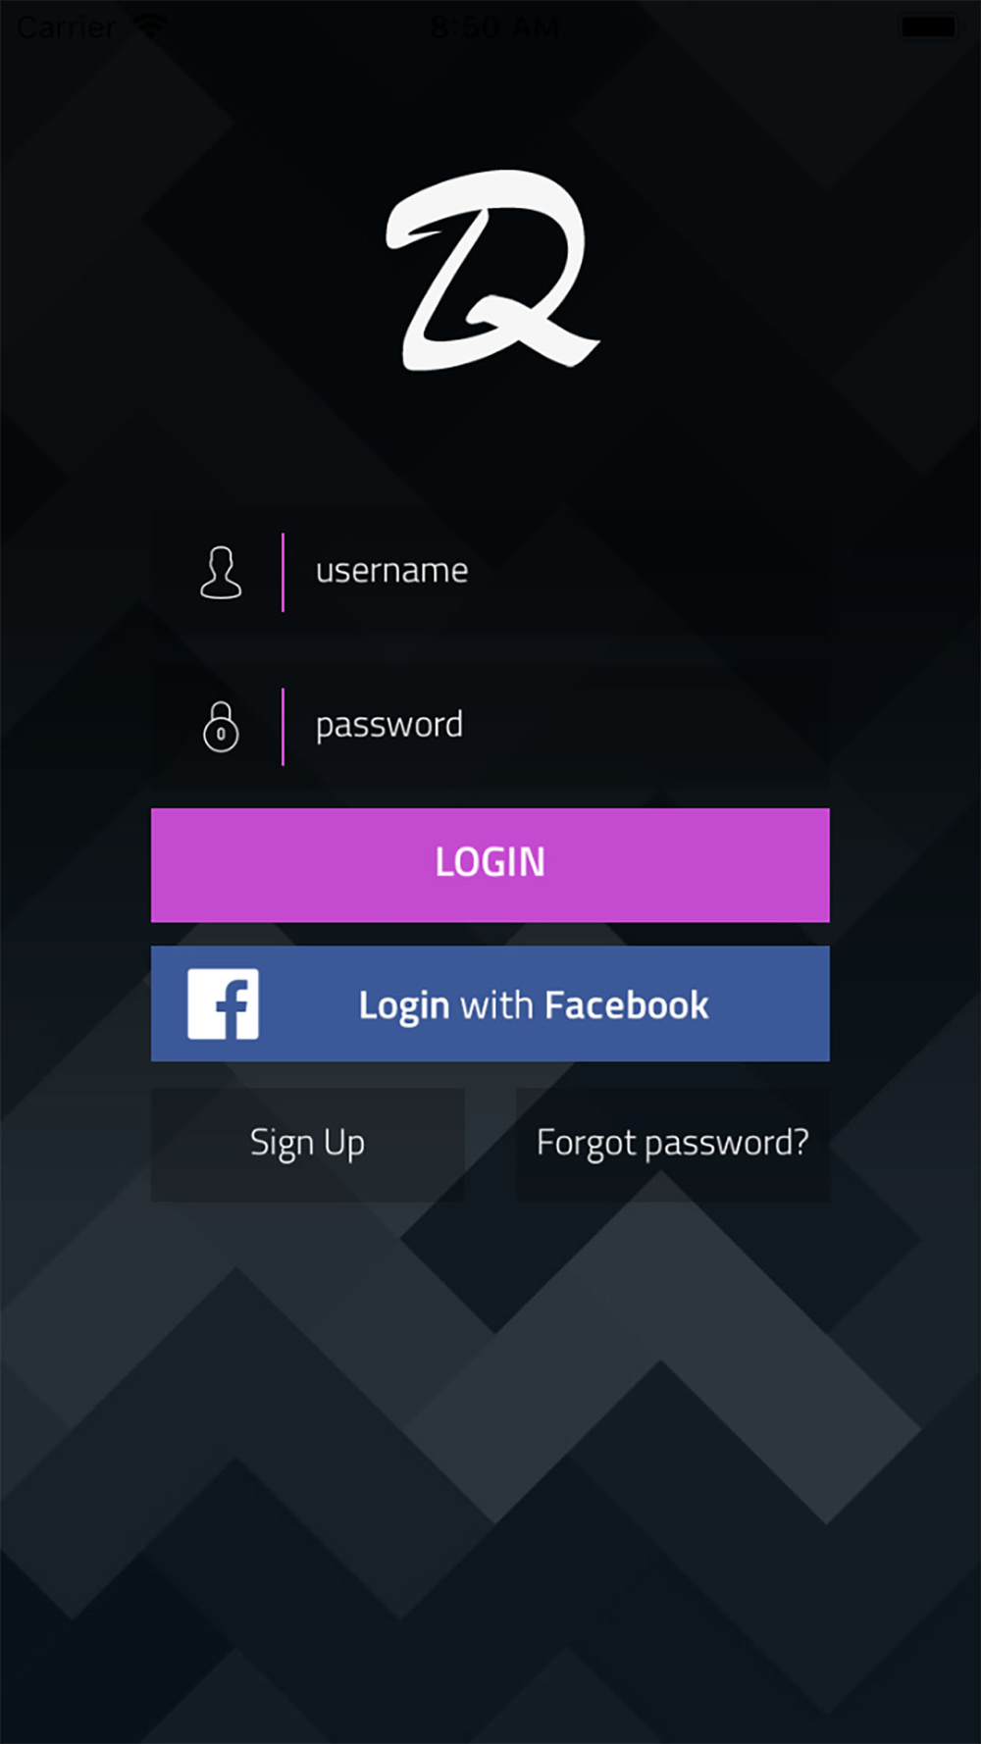The height and width of the screenshot is (1744, 981).
Task: Click the user silhouette icon
Action: pyautogui.click(x=221, y=573)
